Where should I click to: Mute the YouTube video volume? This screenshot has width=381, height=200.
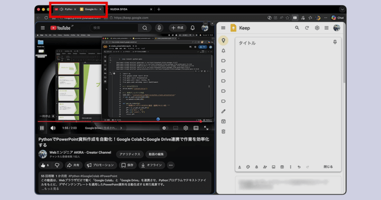click(x=53, y=128)
